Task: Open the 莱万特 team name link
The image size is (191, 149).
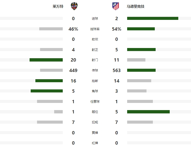Action: tap(58, 6)
